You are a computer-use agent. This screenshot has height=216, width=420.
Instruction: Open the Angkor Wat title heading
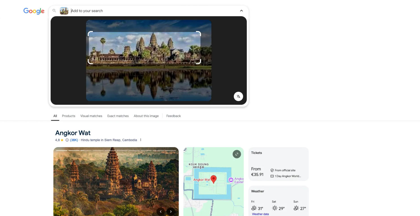[73, 133]
